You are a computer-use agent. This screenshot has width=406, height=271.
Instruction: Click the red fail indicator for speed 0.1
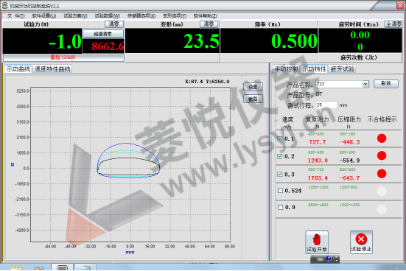click(382, 138)
